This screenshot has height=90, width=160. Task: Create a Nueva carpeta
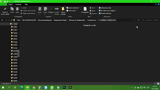63,11
